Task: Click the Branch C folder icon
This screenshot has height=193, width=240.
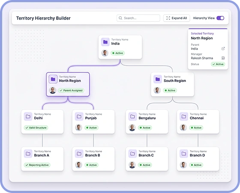Action: click(x=132, y=154)
